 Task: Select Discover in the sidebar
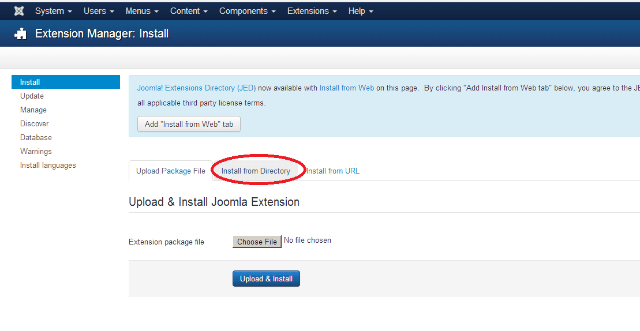pyautogui.click(x=34, y=123)
